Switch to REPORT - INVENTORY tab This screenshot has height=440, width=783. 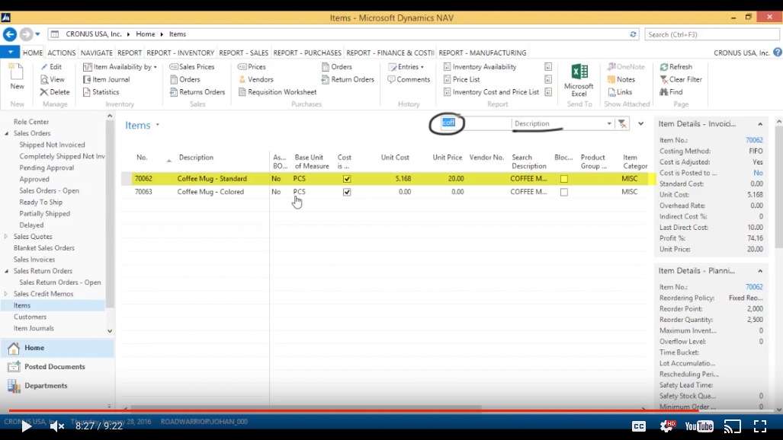pos(180,53)
